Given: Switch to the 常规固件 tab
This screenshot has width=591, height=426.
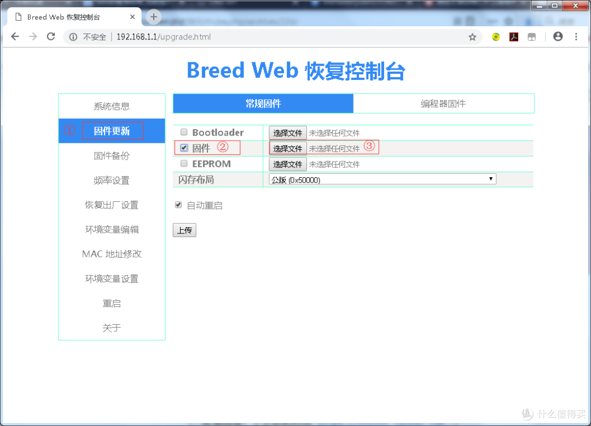Looking at the screenshot, I should (x=263, y=103).
